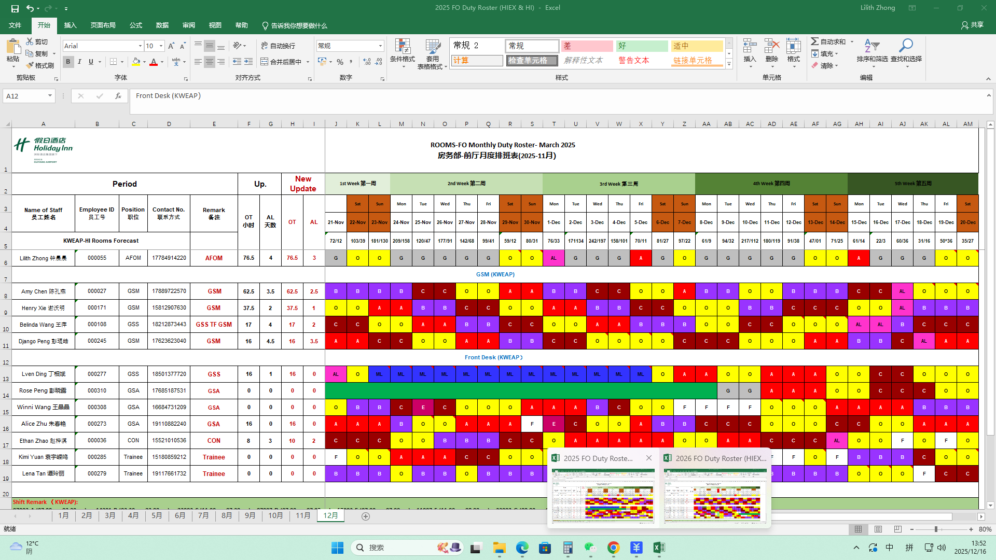Add a new sheet with plus icon
Image resolution: width=996 pixels, height=560 pixels.
click(366, 516)
